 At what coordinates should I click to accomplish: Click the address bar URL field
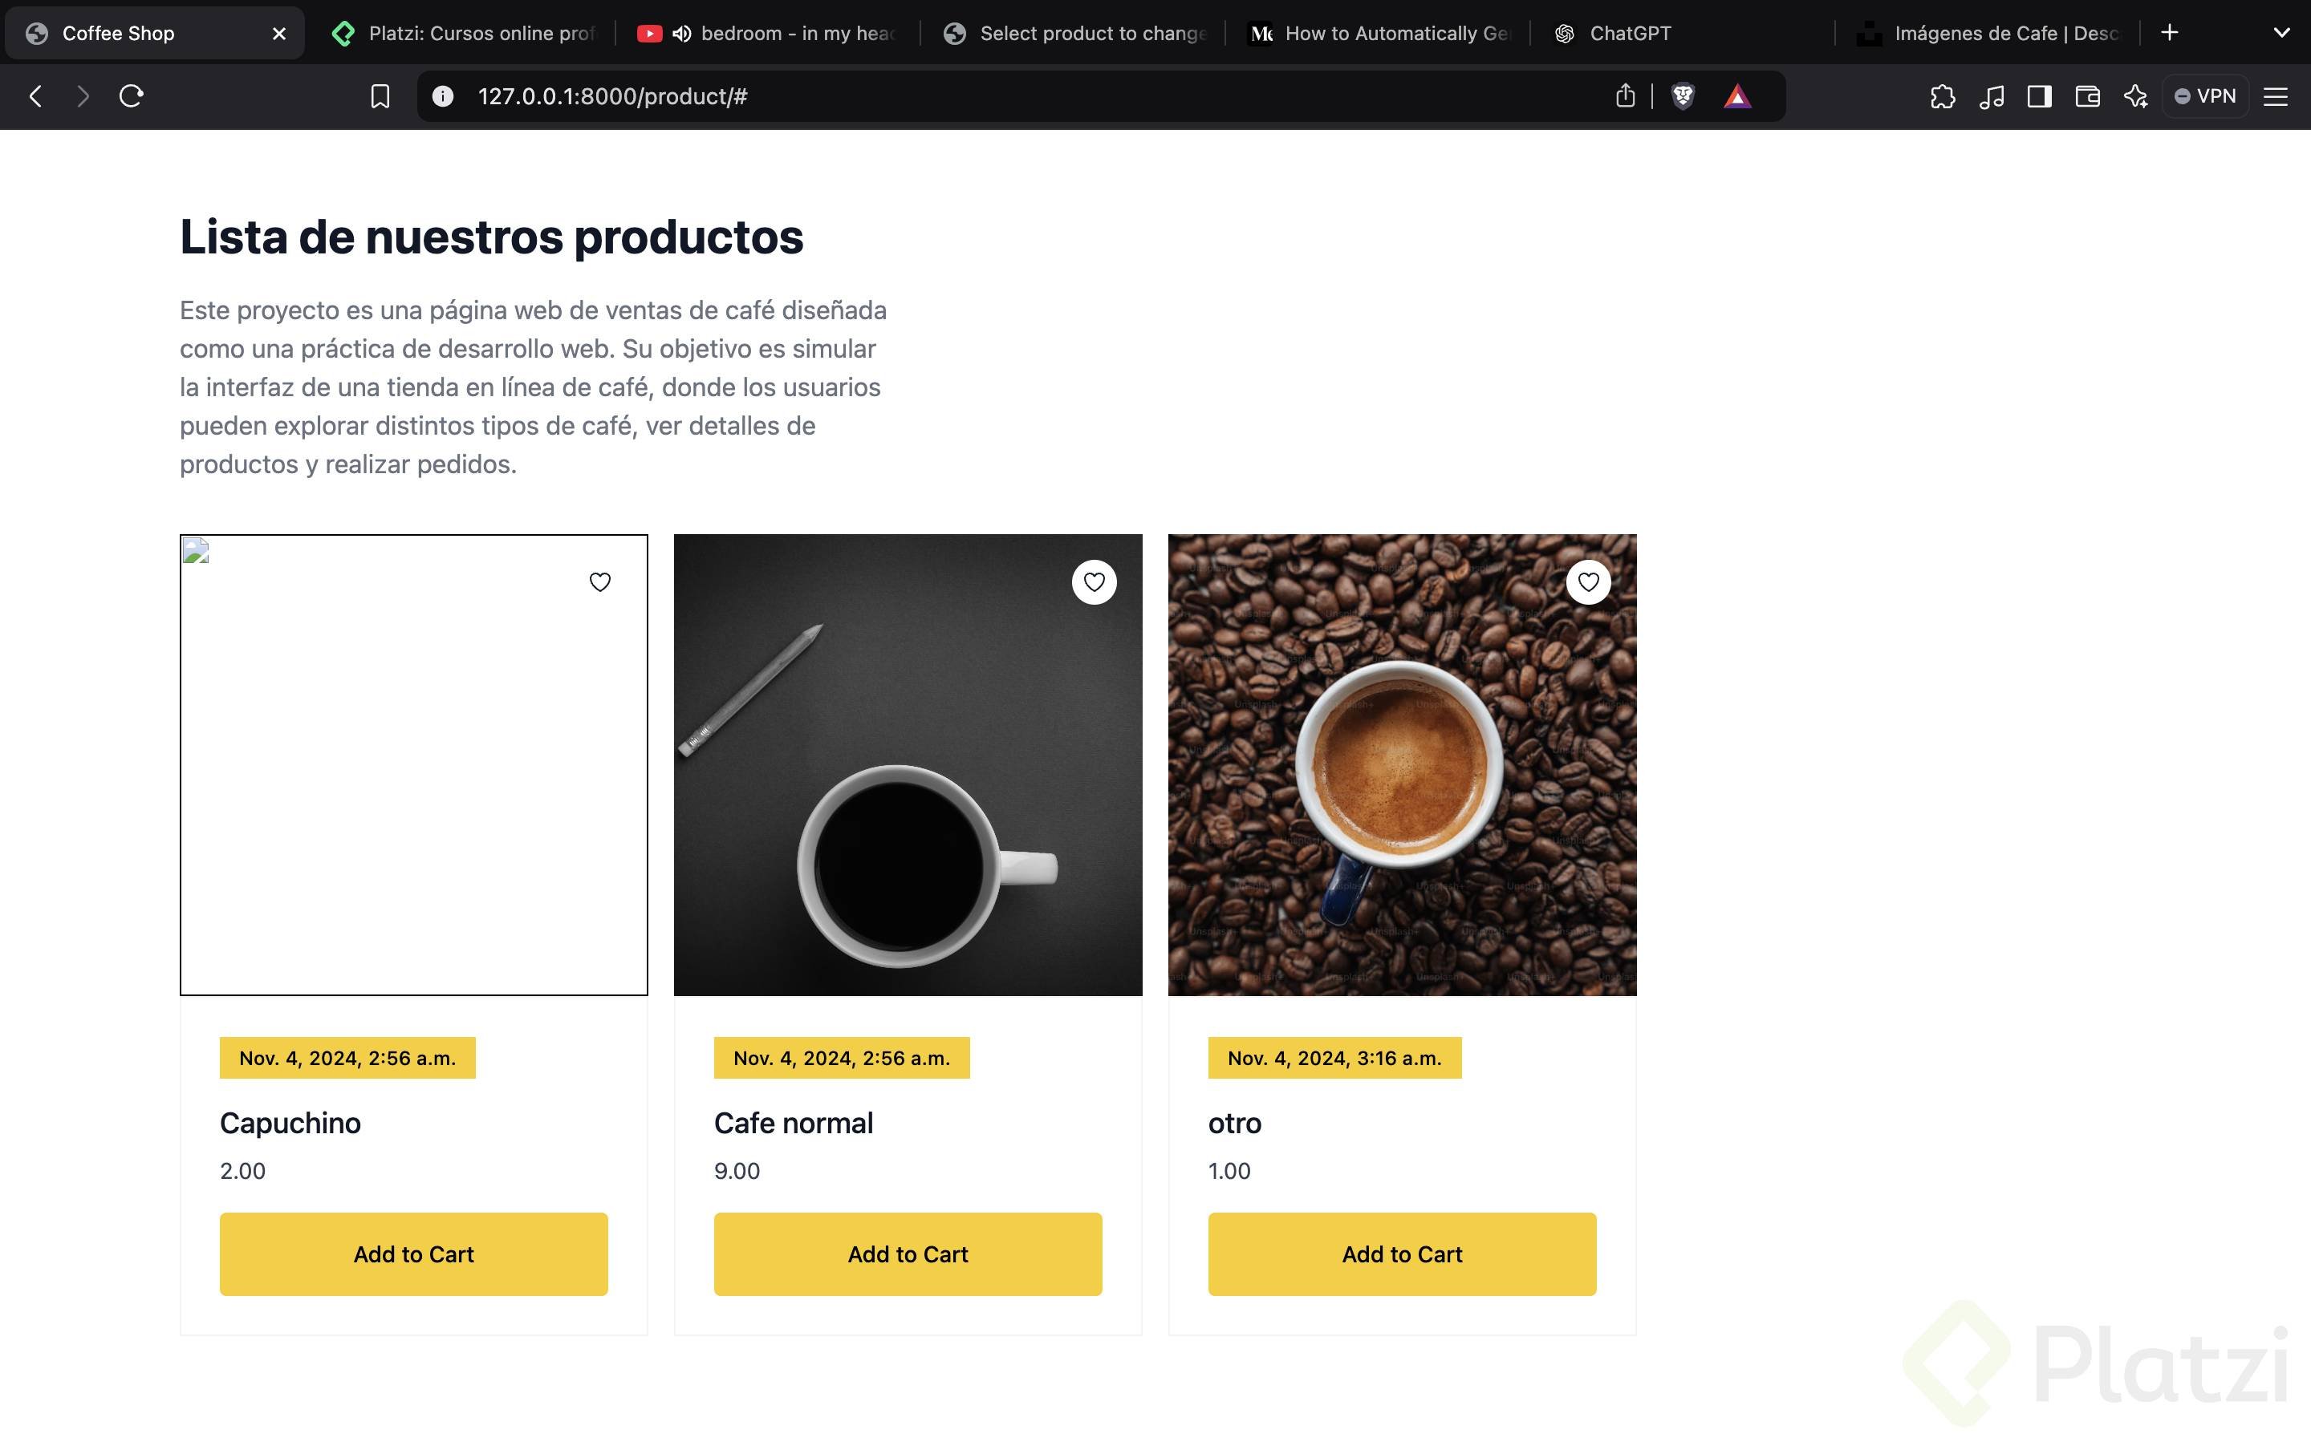(954, 96)
